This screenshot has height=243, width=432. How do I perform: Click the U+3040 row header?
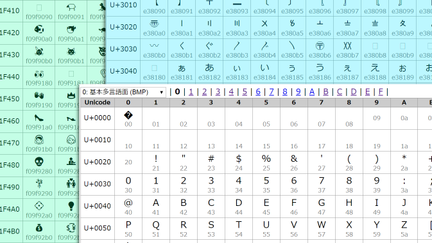[123, 71]
